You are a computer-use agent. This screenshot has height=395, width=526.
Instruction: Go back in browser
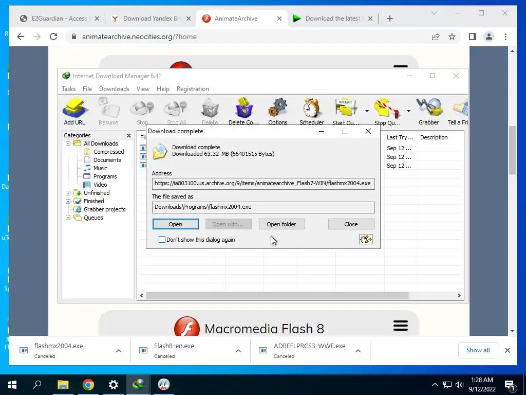pyautogui.click(x=21, y=37)
